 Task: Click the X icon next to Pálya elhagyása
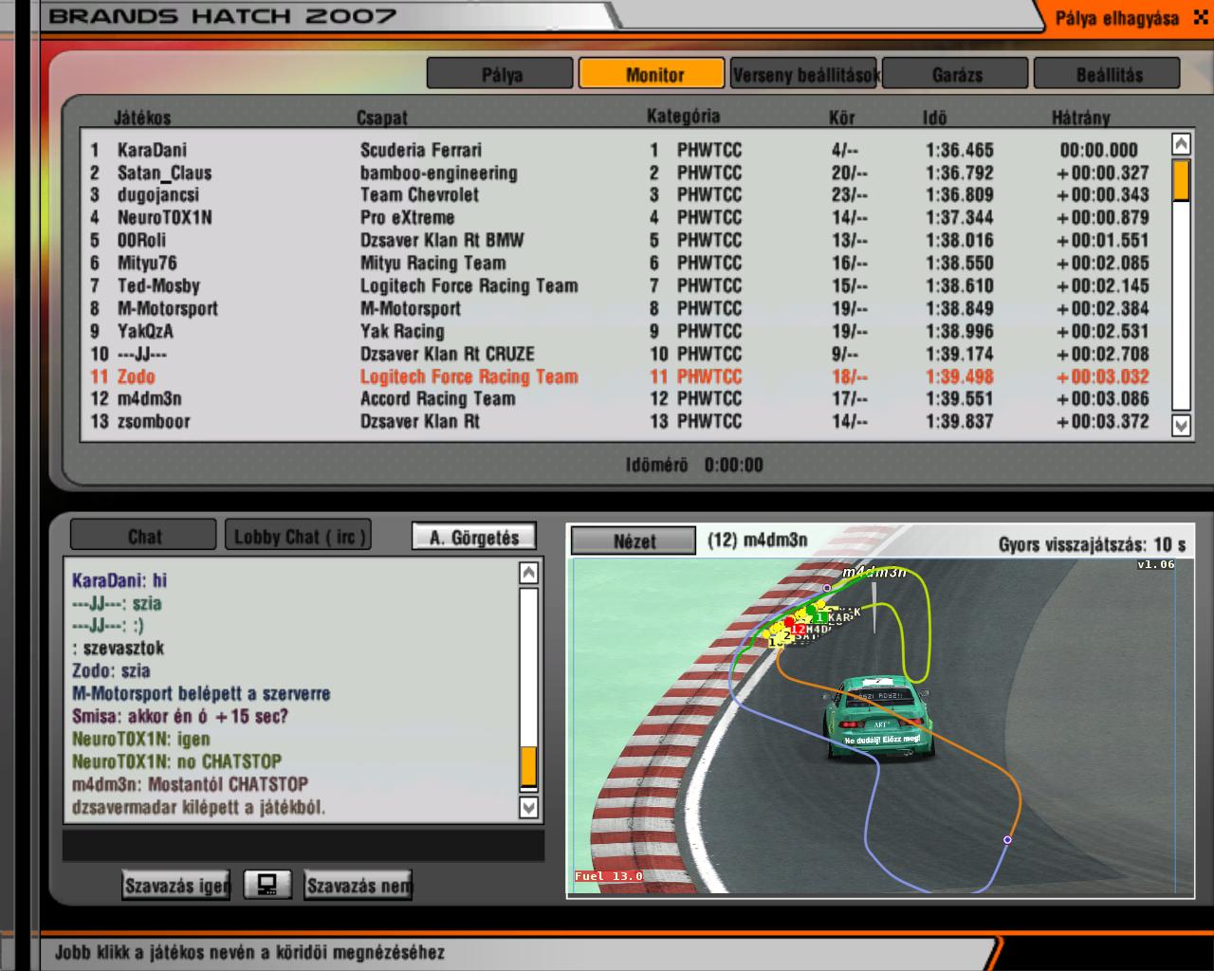click(x=1199, y=18)
